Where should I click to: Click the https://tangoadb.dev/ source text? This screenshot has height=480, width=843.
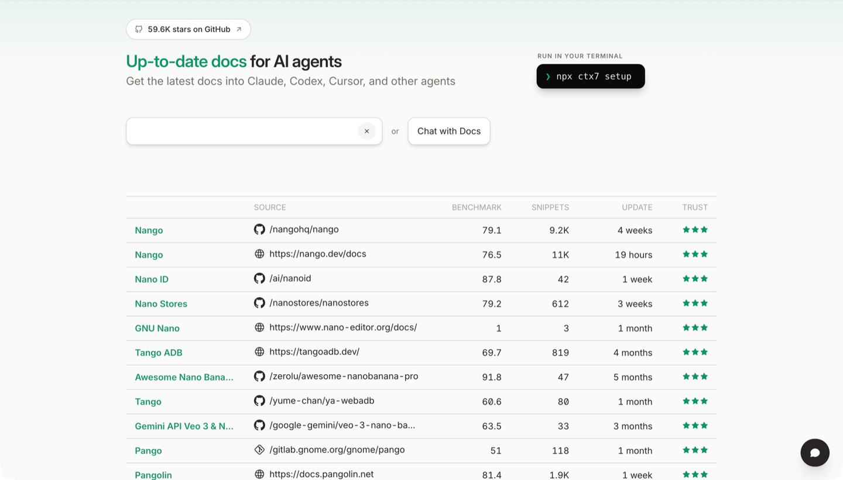pos(314,352)
